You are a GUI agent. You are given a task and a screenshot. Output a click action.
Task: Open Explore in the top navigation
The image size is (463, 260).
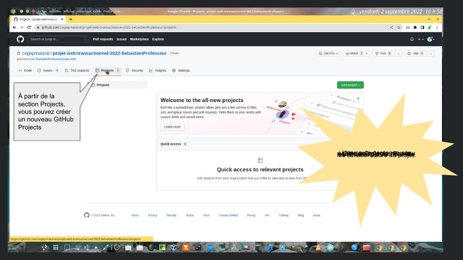(158, 39)
